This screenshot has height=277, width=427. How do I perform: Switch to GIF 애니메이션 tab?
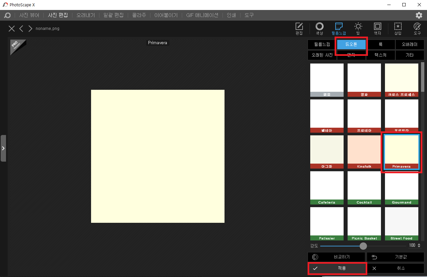pos(202,15)
